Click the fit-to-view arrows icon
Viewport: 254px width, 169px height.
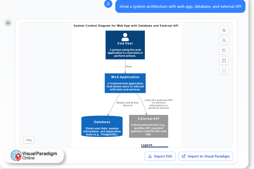[224, 61]
